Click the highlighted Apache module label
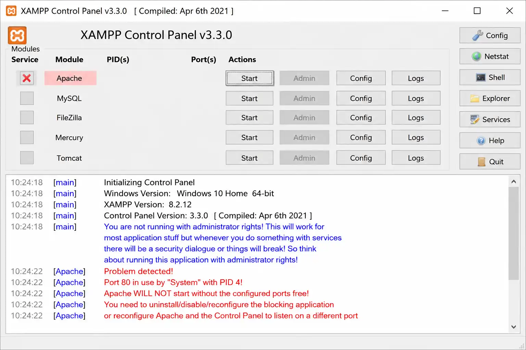526x350 pixels. click(70, 78)
